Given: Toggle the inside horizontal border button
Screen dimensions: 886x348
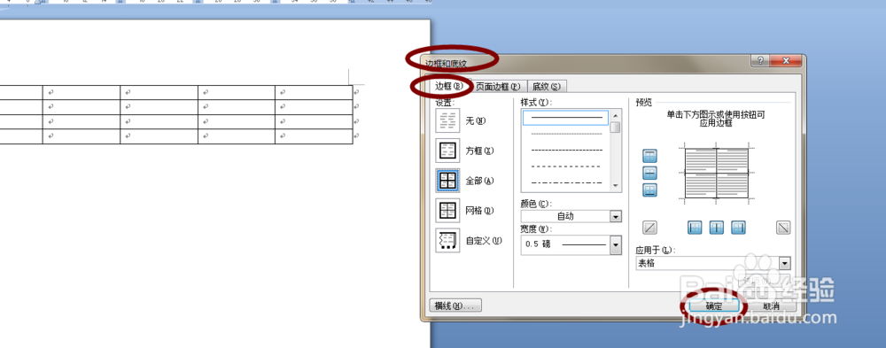Looking at the screenshot, I should point(650,173).
